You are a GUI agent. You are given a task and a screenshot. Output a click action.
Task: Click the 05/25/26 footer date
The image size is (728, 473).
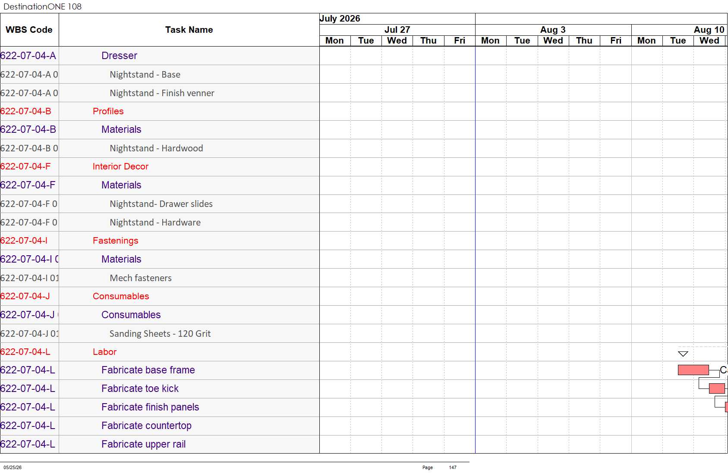click(13, 467)
